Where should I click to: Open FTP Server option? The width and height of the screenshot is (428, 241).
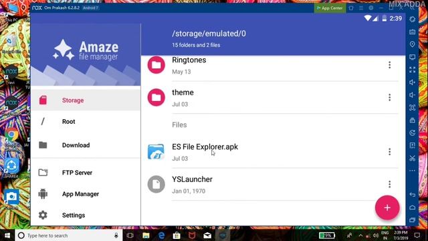point(86,173)
